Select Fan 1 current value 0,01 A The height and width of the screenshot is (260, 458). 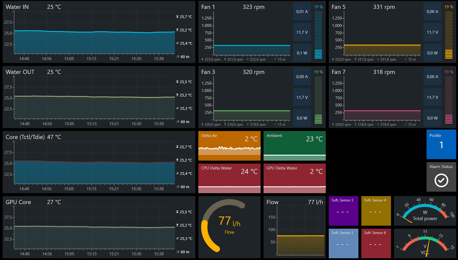[x=302, y=12]
